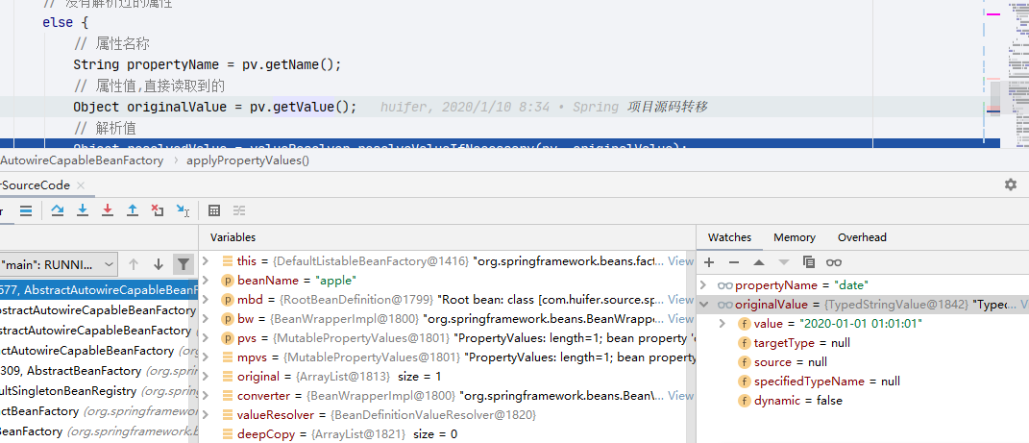Remove selected watch with minus icon
The height and width of the screenshot is (443, 1029).
click(734, 262)
